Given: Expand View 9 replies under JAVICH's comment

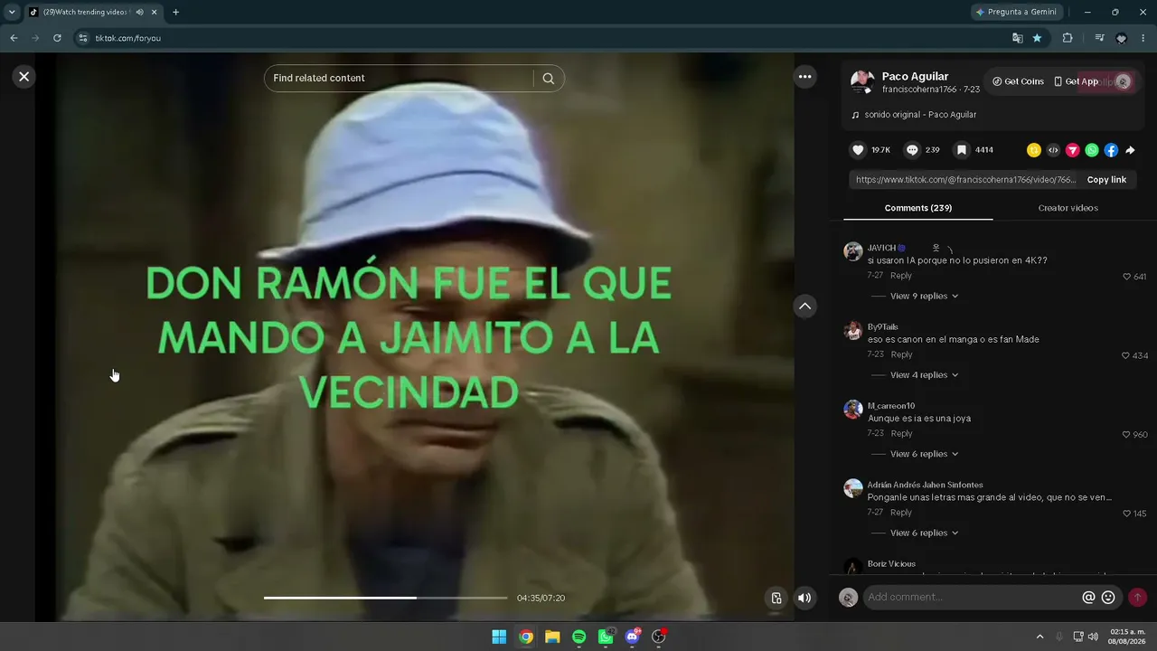Looking at the screenshot, I should tap(924, 296).
